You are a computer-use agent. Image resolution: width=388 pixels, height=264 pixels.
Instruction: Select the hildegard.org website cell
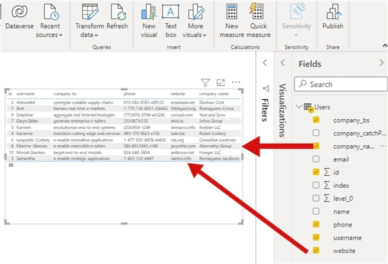[183, 108]
